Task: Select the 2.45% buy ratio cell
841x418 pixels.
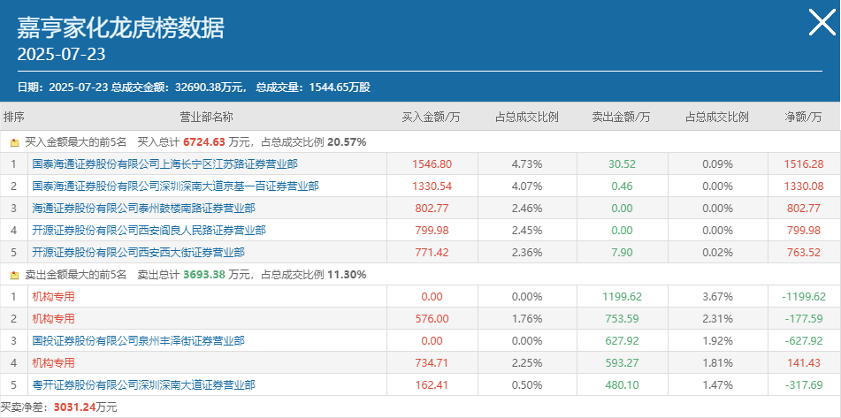Action: 527,231
